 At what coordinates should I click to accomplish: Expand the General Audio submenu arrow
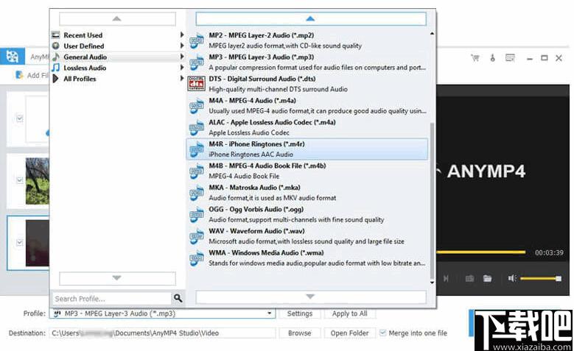click(182, 57)
